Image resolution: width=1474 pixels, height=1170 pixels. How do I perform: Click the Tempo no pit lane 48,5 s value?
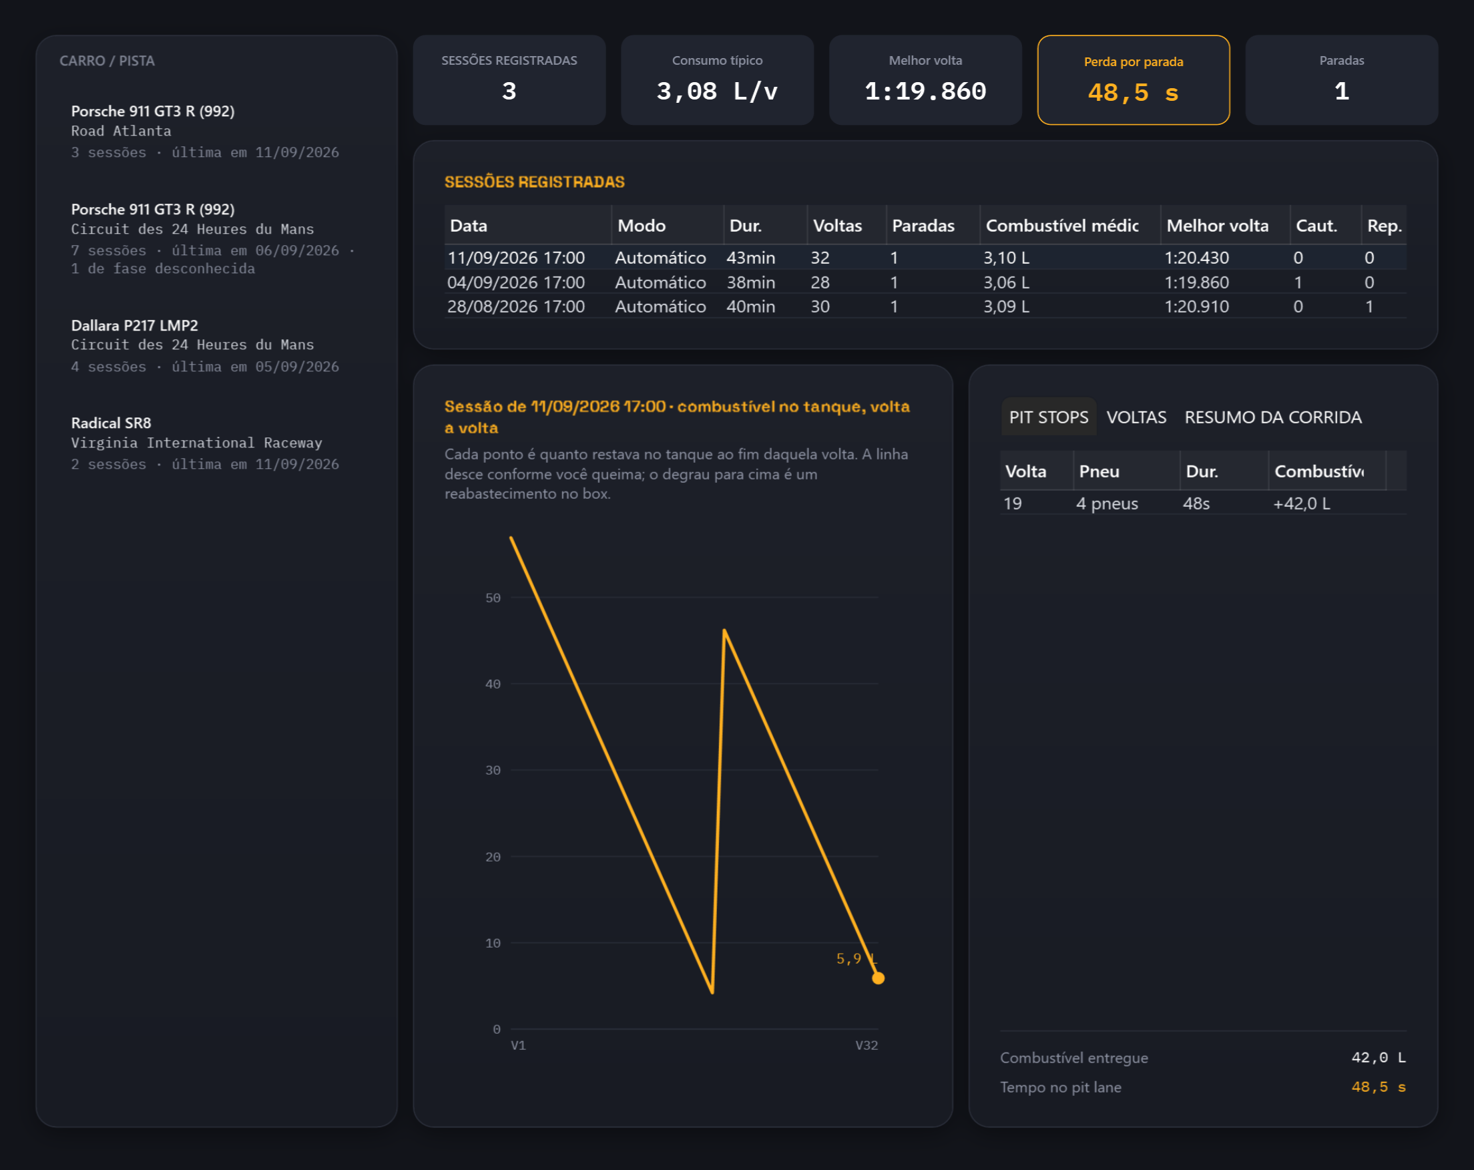[1379, 1087]
